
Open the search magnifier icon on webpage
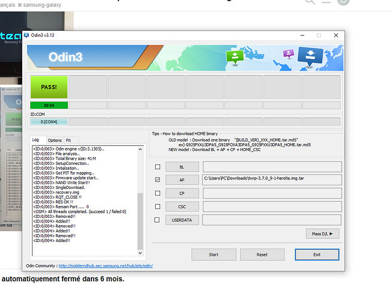(310, 2)
